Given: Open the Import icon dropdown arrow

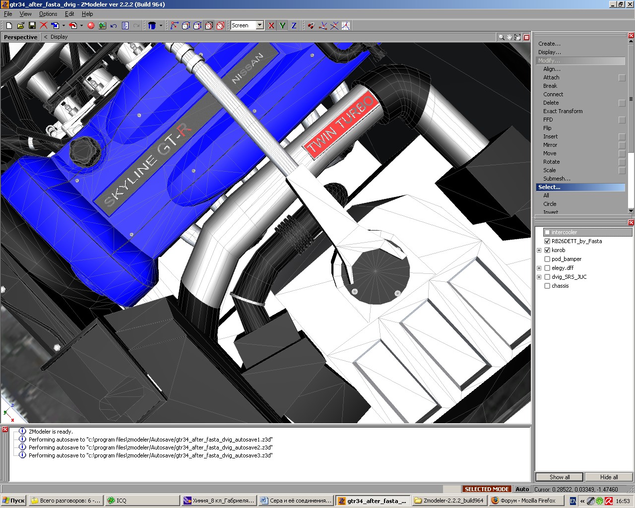Looking at the screenshot, I should pos(63,25).
